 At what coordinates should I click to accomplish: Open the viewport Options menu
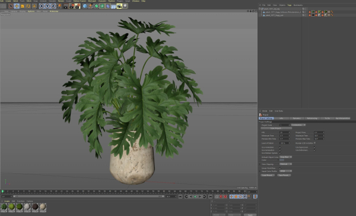[x=31, y=11]
